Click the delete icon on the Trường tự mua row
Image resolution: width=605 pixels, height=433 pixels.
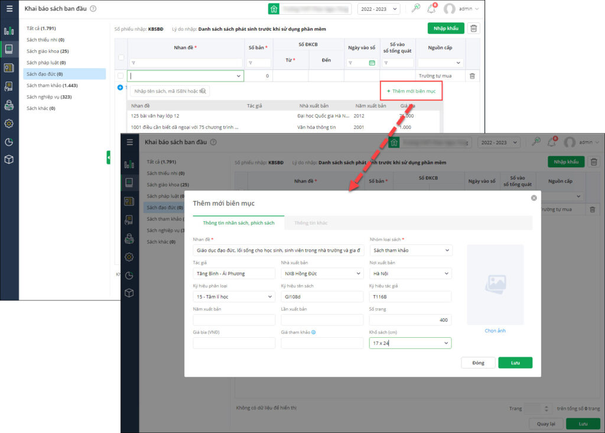[x=472, y=76]
